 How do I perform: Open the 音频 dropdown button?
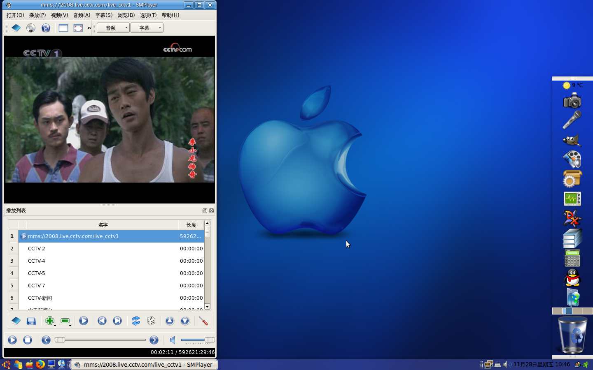(113, 28)
